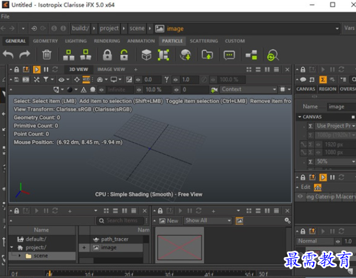The height and width of the screenshot is (278, 356).
Task: Toggle lock on the browser panel
Action: point(17,211)
